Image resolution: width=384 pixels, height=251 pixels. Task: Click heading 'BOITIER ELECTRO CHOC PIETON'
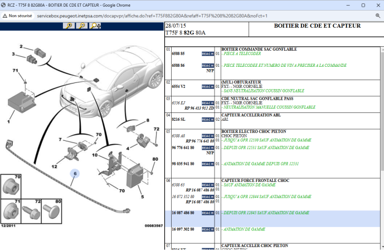coord(254,131)
